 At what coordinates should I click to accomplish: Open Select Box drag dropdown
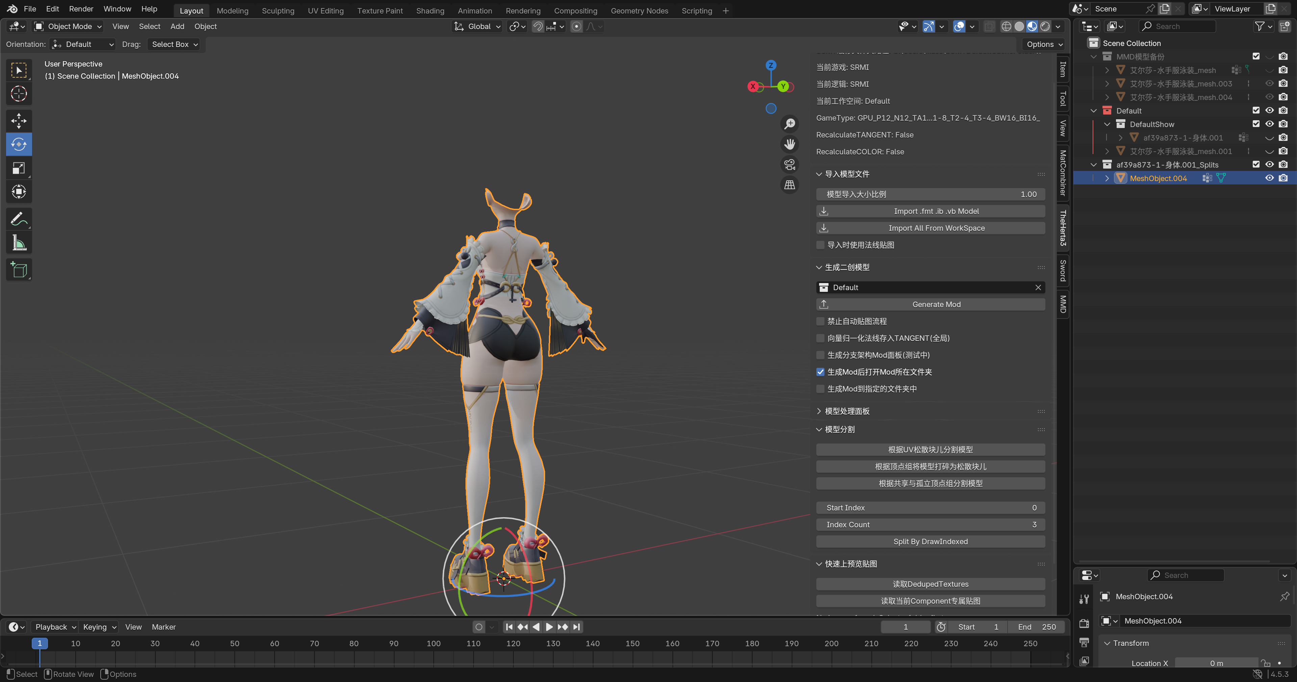(x=174, y=44)
